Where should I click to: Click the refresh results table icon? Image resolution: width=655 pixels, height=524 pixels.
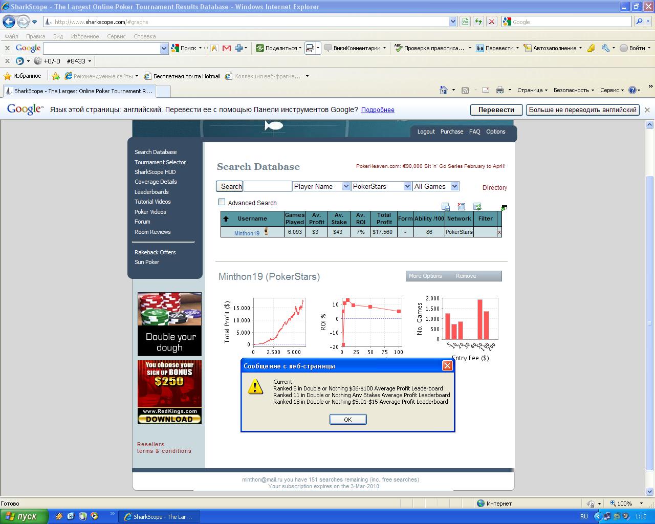tap(477, 207)
